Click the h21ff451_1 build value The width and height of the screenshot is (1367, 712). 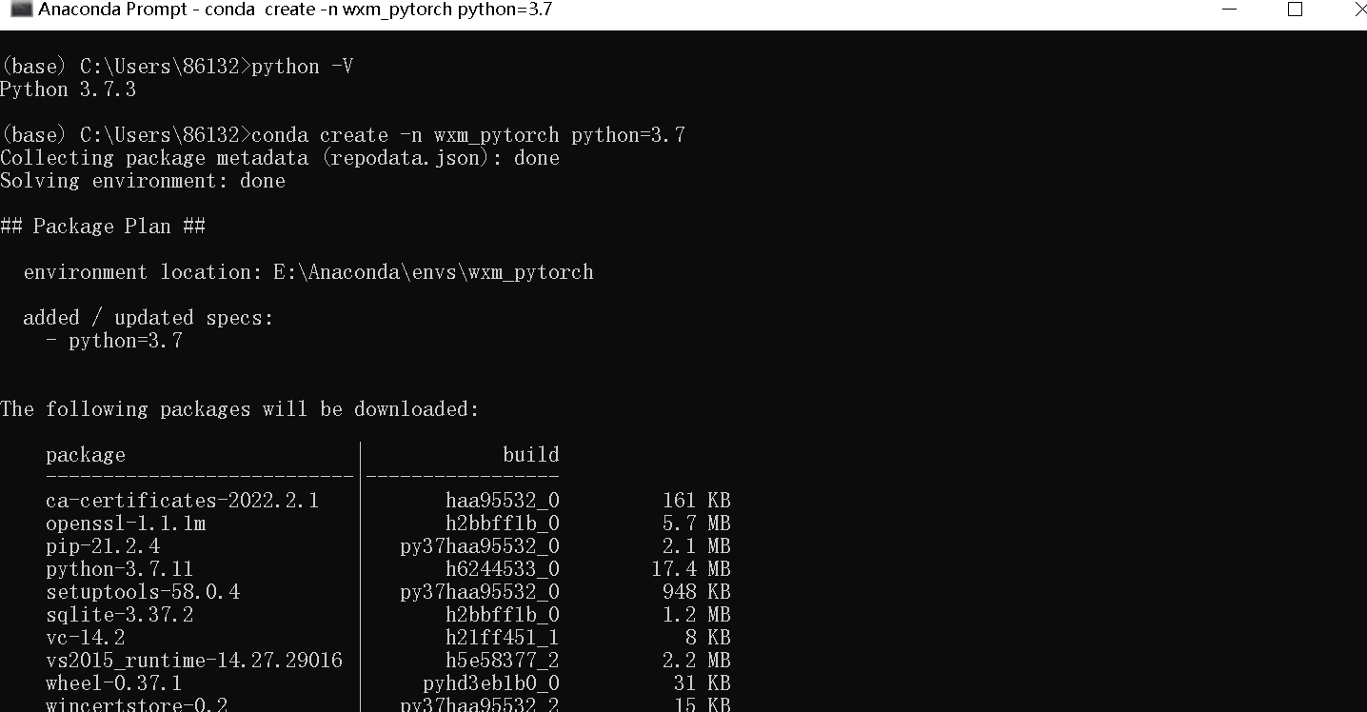[x=503, y=638]
